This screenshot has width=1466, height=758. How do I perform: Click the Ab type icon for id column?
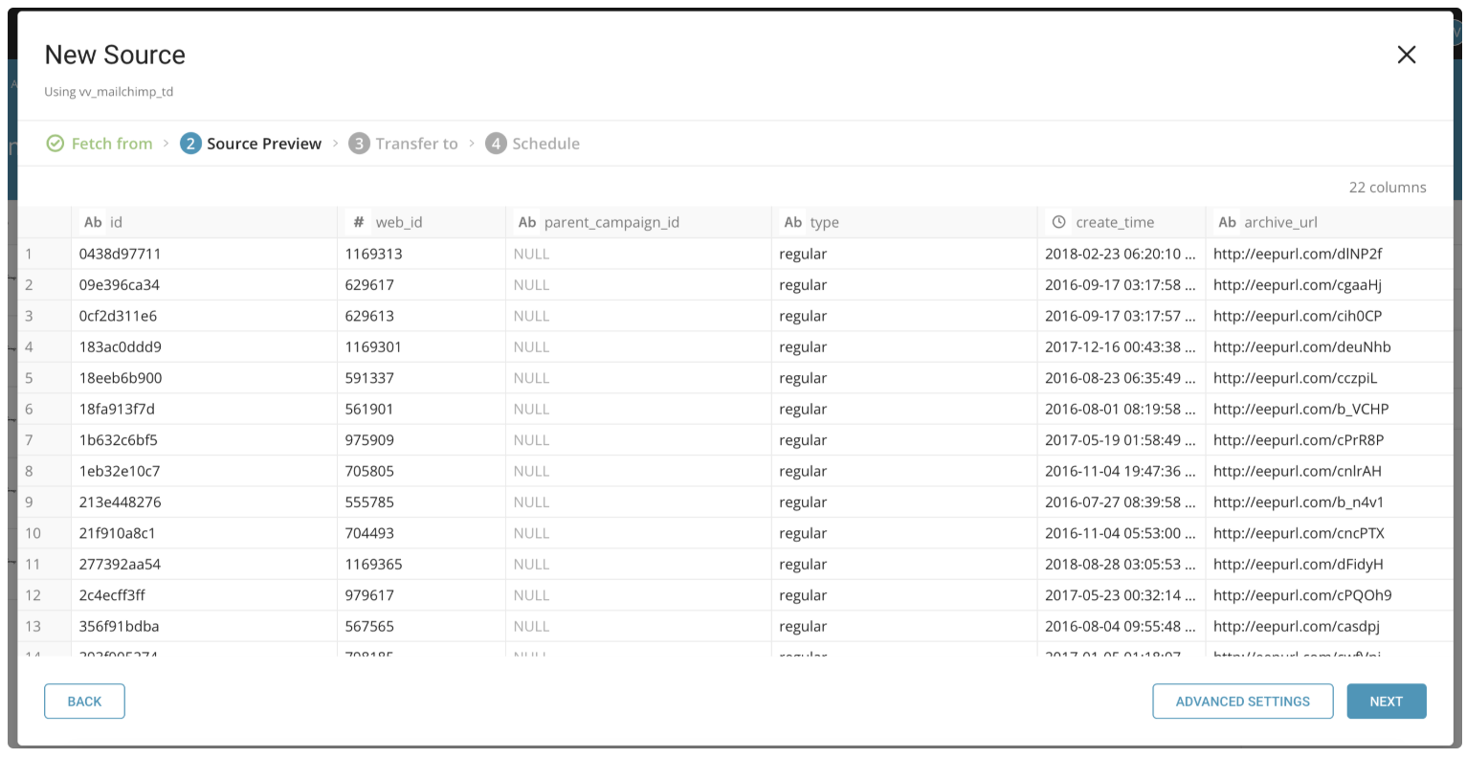coord(93,222)
